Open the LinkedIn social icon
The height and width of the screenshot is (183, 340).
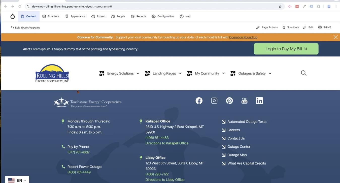(259, 101)
